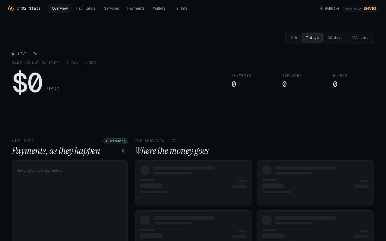Click the x402 Stats title text
Image resolution: width=386 pixels, height=241 pixels.
click(29, 8)
